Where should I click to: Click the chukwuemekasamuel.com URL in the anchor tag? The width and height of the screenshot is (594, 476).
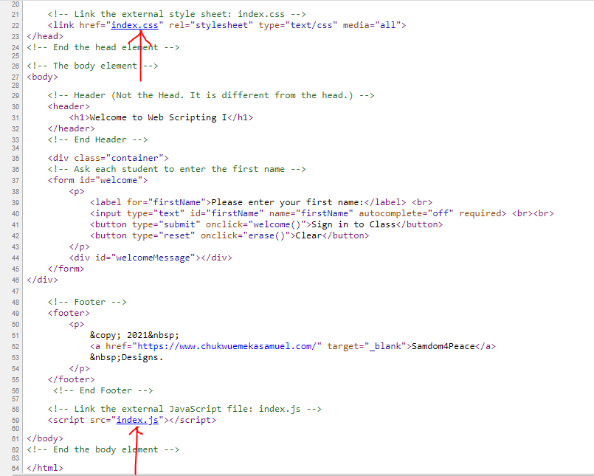pyautogui.click(x=227, y=346)
